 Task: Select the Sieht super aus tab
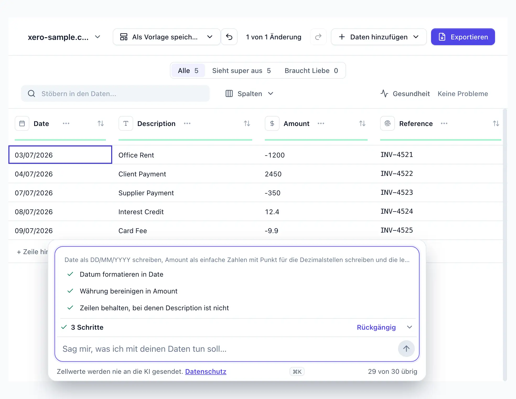click(241, 71)
